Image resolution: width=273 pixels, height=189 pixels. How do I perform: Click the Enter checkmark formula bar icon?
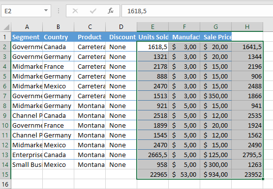pos(93,11)
